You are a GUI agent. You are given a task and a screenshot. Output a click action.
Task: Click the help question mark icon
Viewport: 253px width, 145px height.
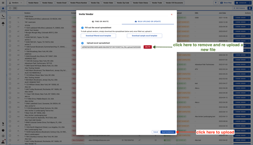pyautogui.click(x=3, y=130)
